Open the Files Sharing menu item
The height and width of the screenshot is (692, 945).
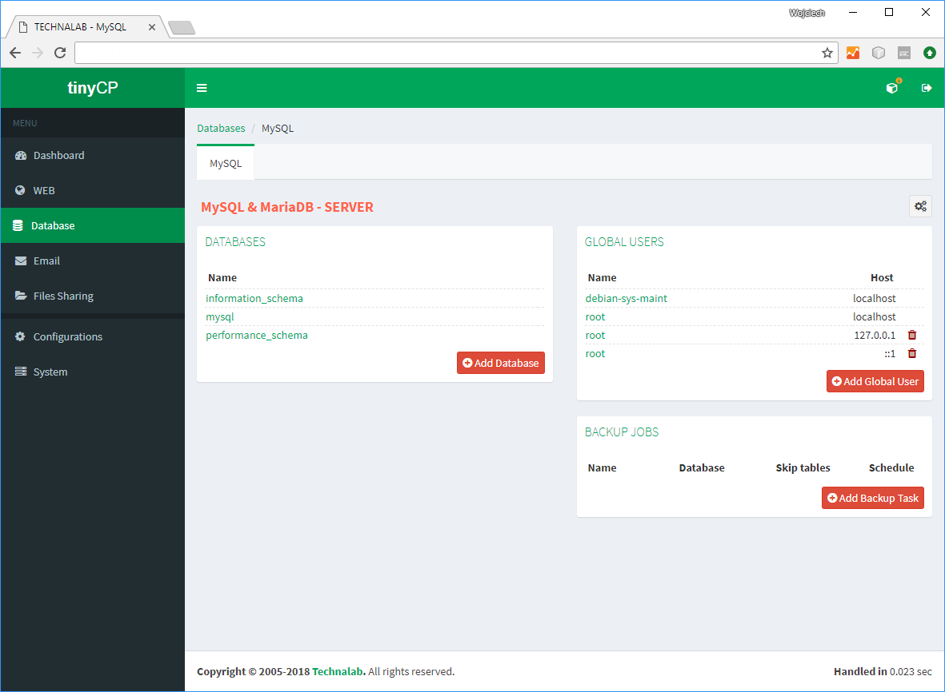[x=93, y=296]
